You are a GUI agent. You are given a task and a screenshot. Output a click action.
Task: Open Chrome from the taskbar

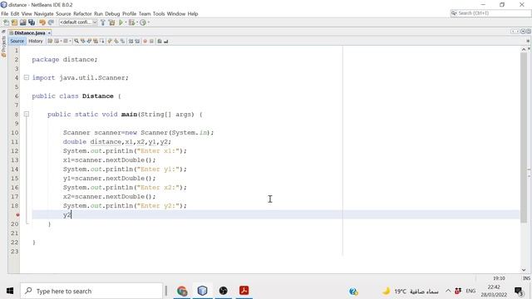[x=182, y=291]
